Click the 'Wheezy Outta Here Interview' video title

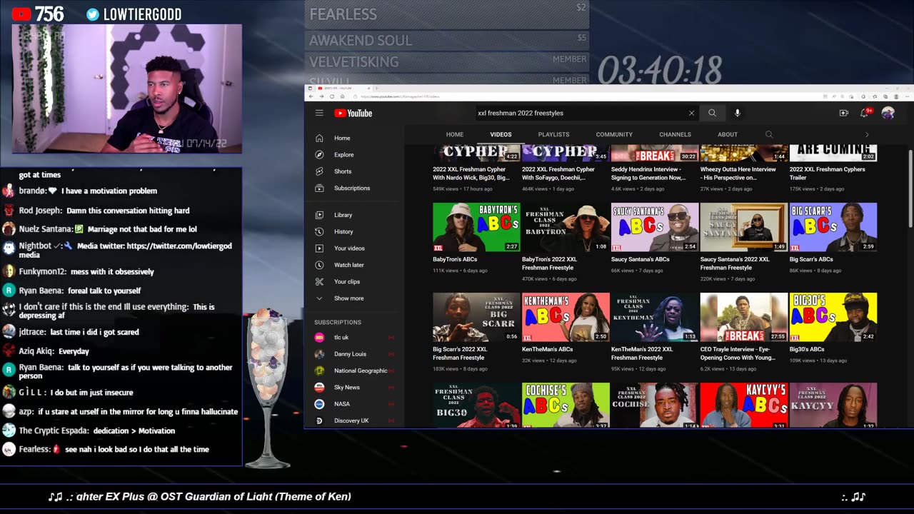tap(738, 173)
